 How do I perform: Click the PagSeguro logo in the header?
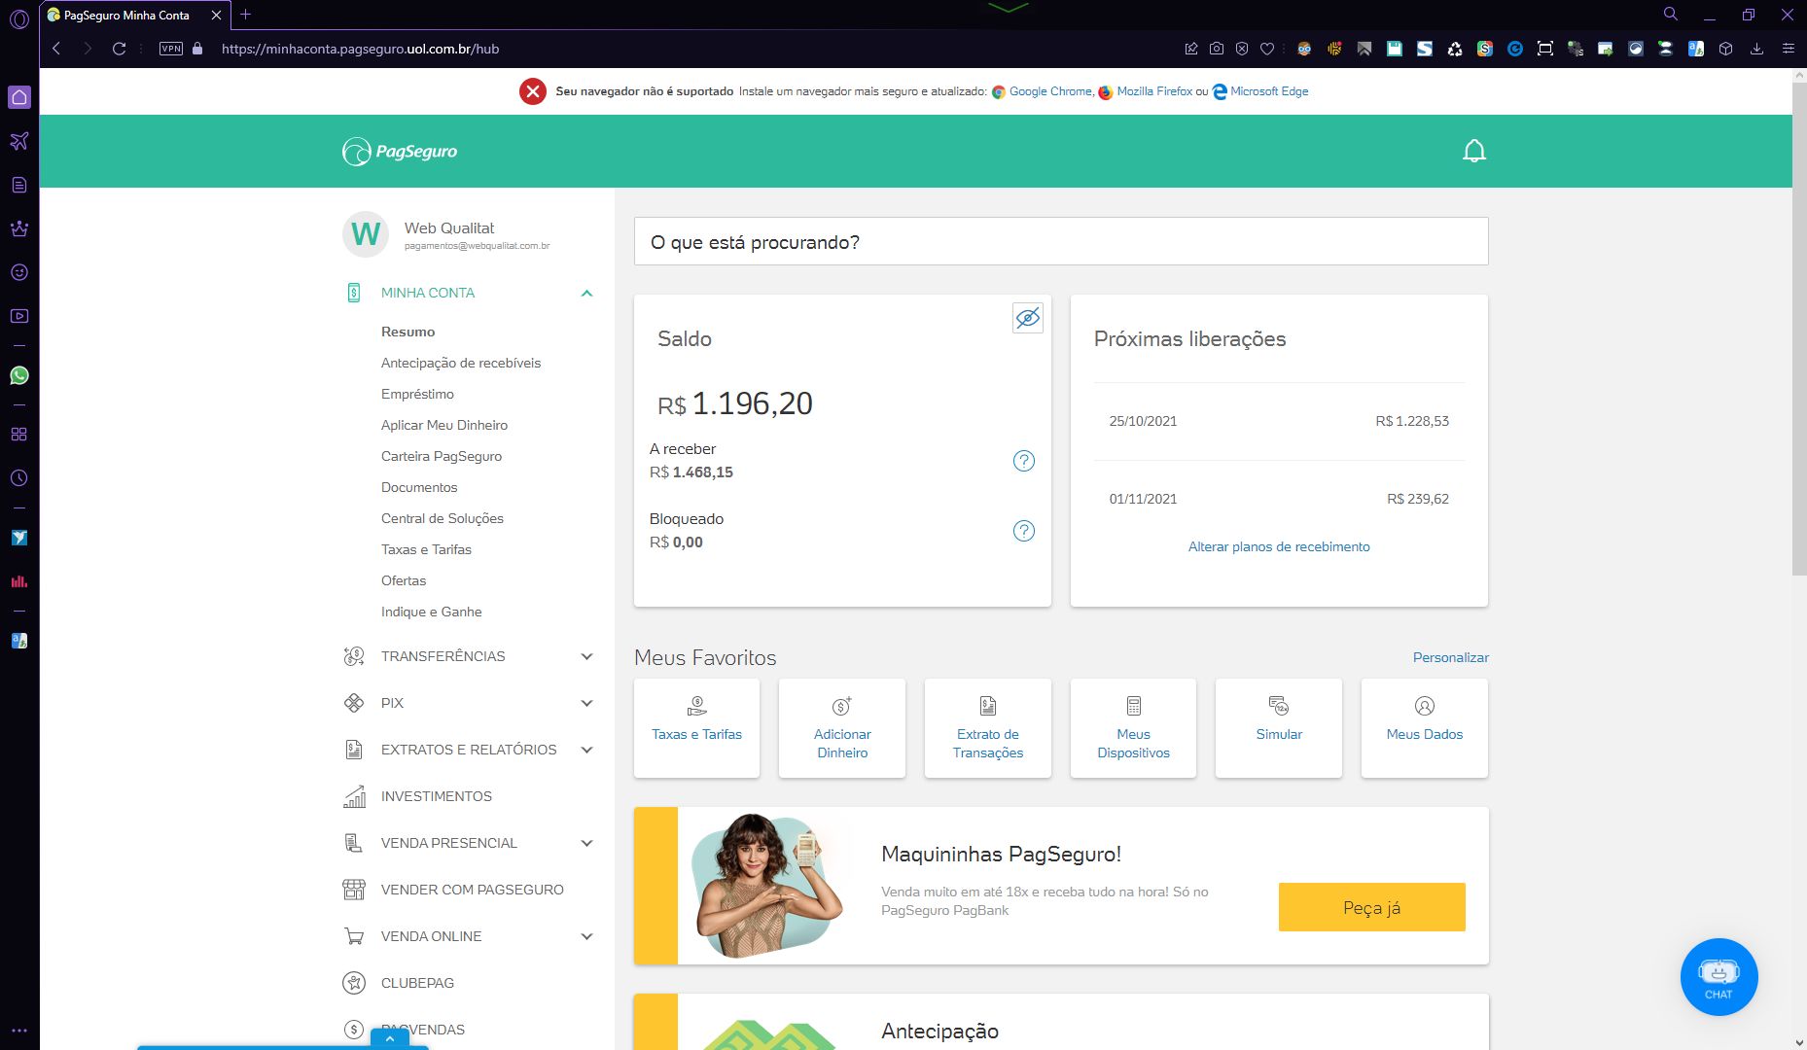pos(400,152)
